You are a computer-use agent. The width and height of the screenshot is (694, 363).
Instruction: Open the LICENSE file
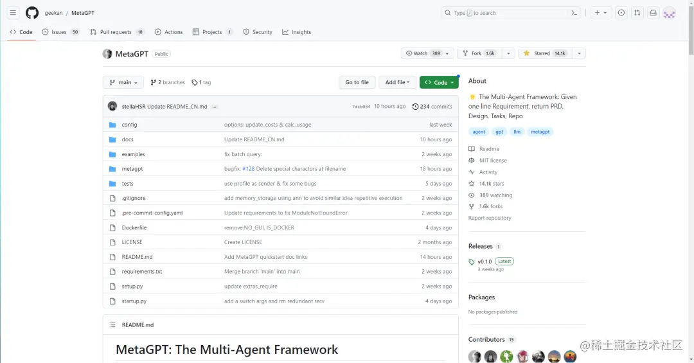[x=132, y=242]
